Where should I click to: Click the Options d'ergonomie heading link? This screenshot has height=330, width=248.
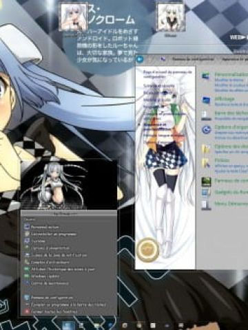pyautogui.click(x=231, y=127)
